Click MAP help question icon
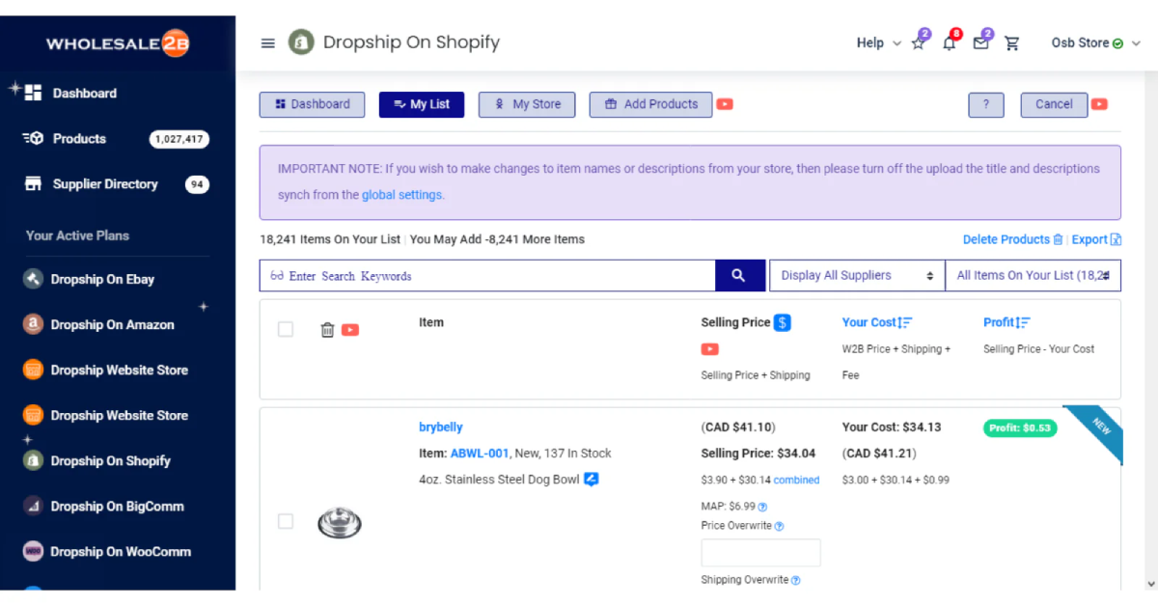 [x=762, y=507]
